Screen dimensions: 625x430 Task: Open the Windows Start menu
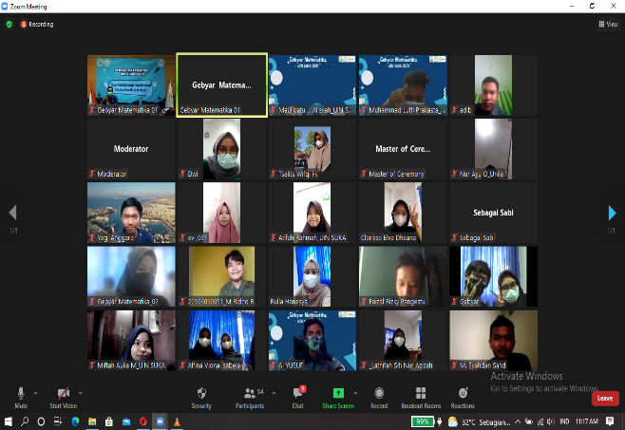8,421
